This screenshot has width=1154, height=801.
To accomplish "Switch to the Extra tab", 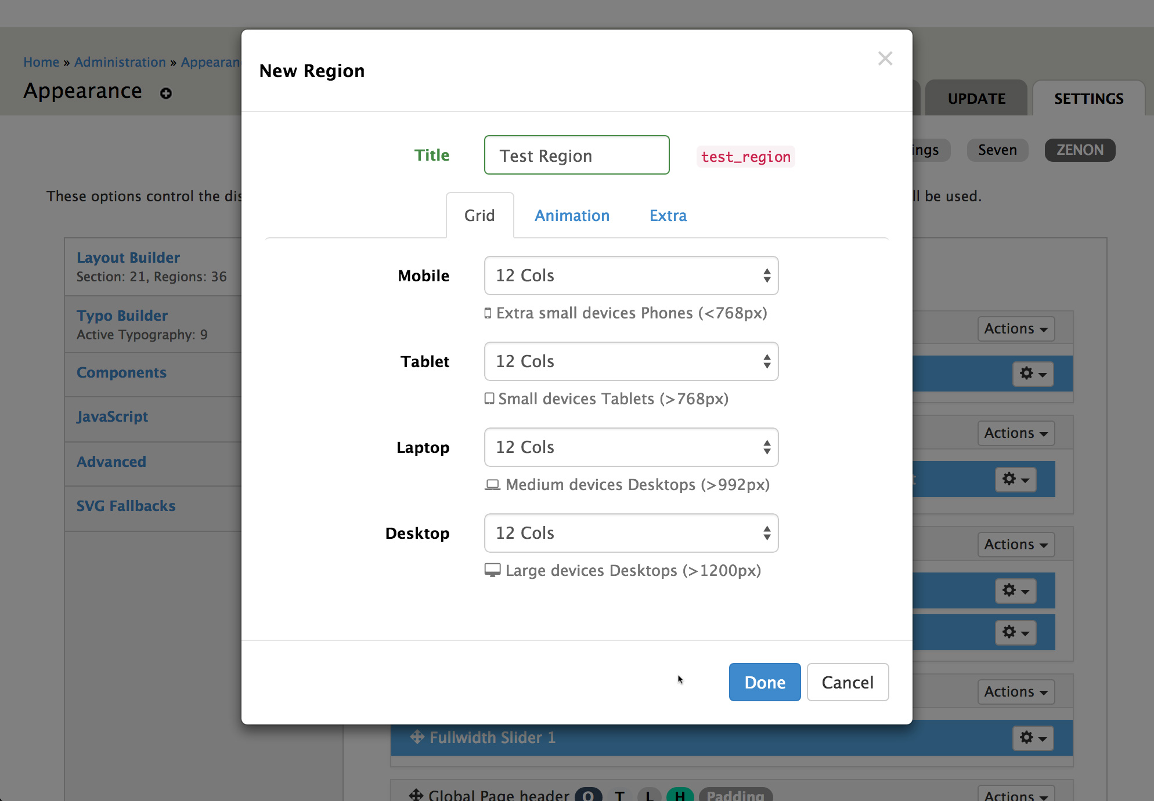I will 668,216.
